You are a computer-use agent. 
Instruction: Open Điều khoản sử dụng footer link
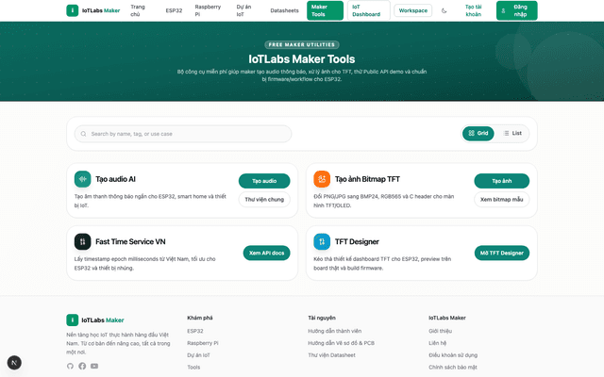click(453, 355)
